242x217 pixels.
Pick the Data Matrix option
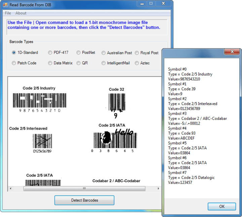(60, 63)
